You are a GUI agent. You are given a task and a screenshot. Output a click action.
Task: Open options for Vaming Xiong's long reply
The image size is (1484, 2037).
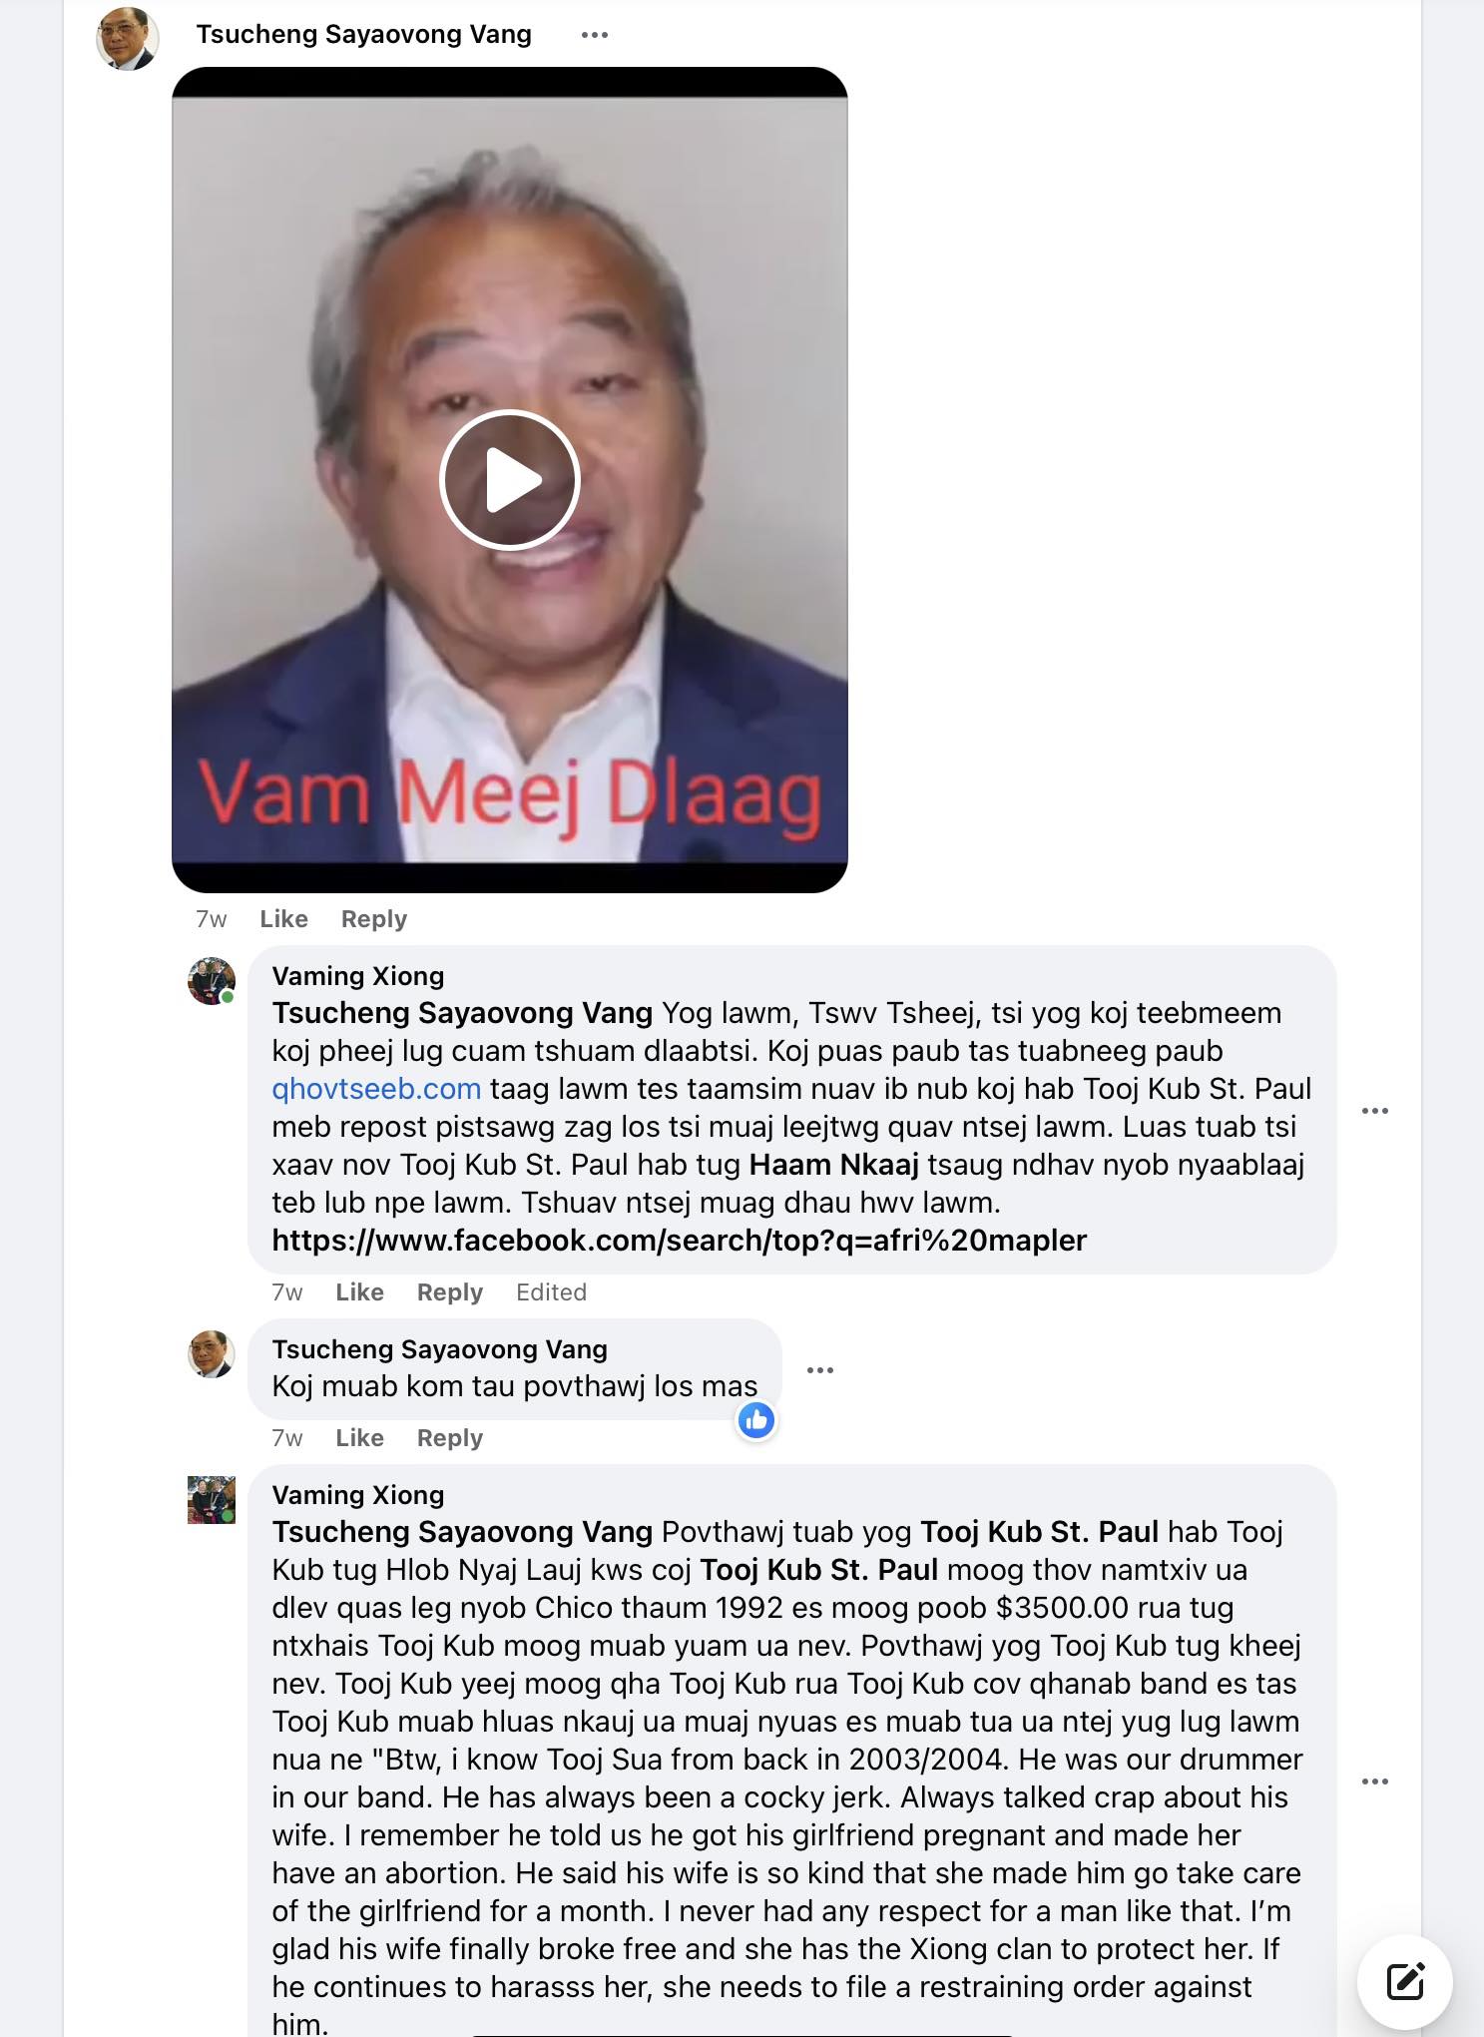(1374, 1782)
